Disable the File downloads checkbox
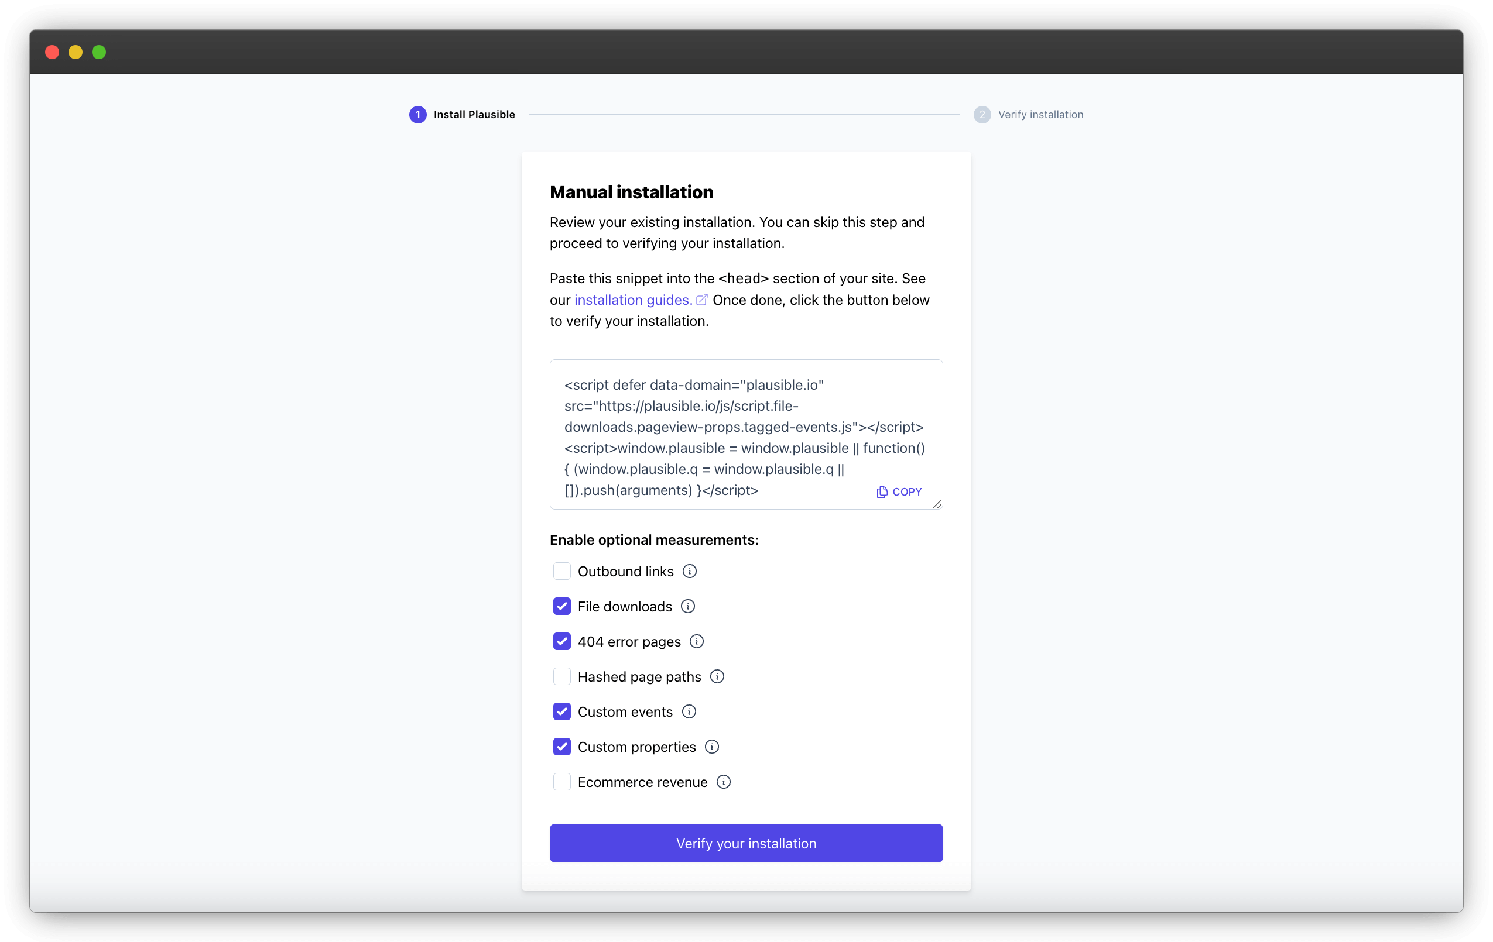The image size is (1493, 942). coord(561,606)
